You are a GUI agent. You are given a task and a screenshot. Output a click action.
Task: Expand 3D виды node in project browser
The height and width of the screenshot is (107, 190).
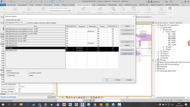click(x=163, y=47)
